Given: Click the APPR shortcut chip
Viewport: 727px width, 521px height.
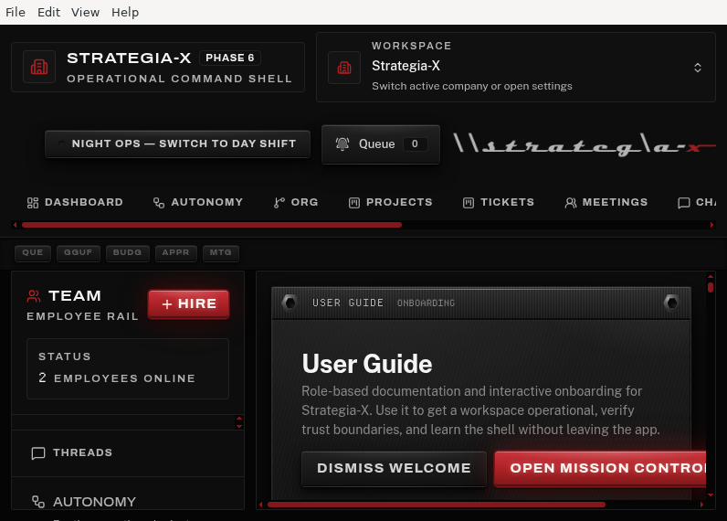Looking at the screenshot, I should pos(175,253).
